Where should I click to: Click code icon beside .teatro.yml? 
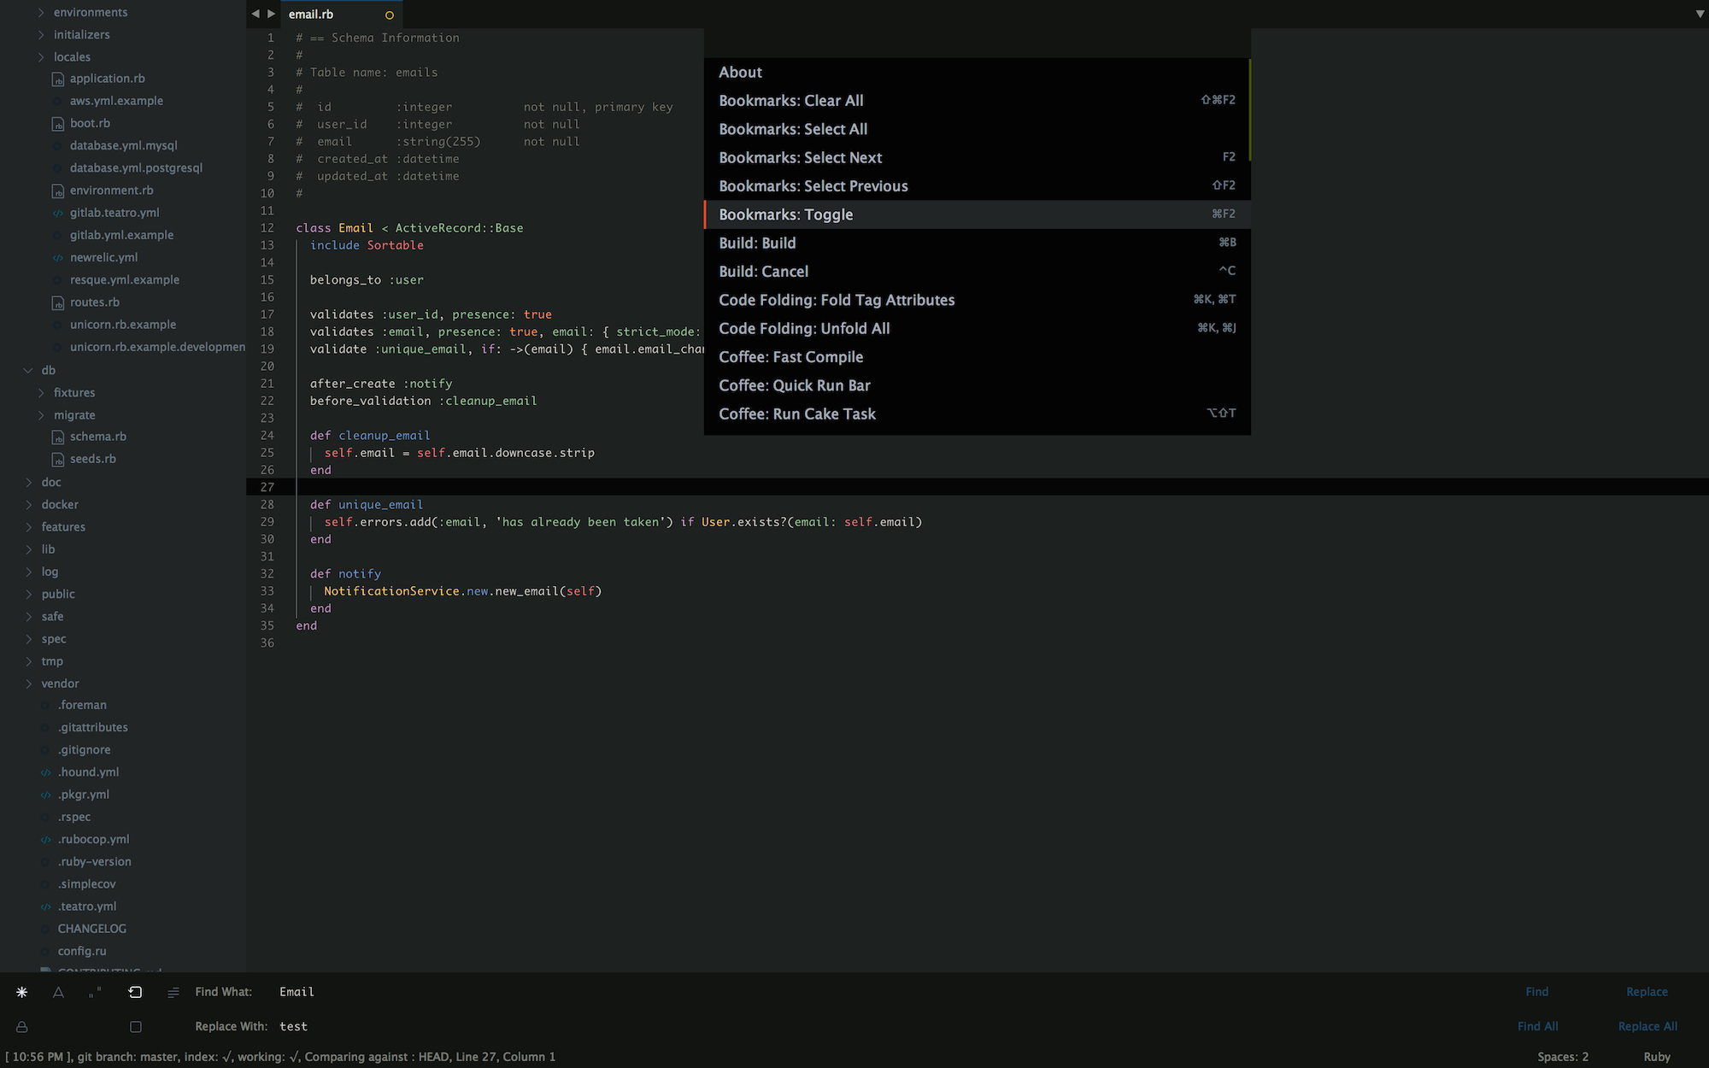[46, 907]
